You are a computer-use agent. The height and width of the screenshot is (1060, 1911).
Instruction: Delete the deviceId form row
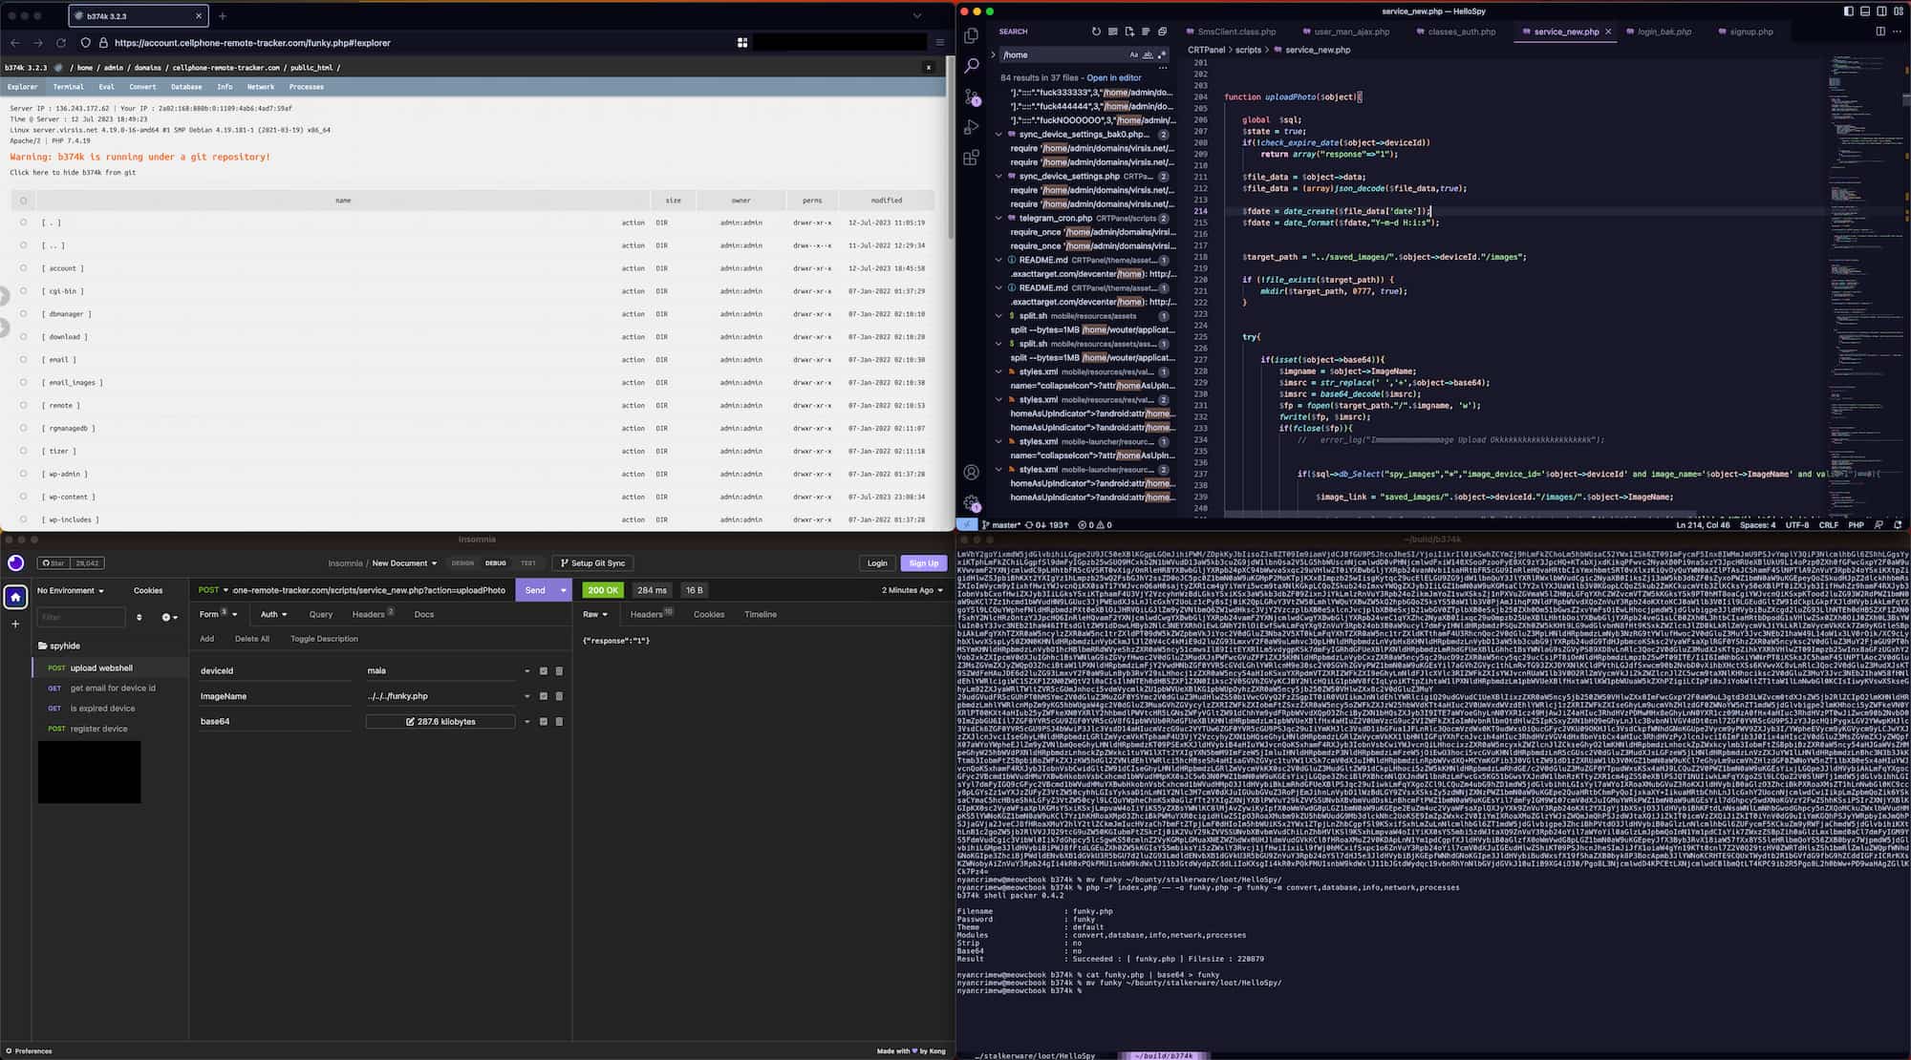click(559, 671)
